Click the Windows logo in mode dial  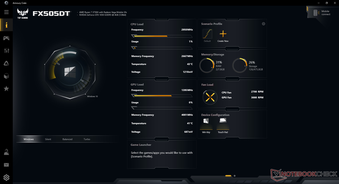pos(70,72)
